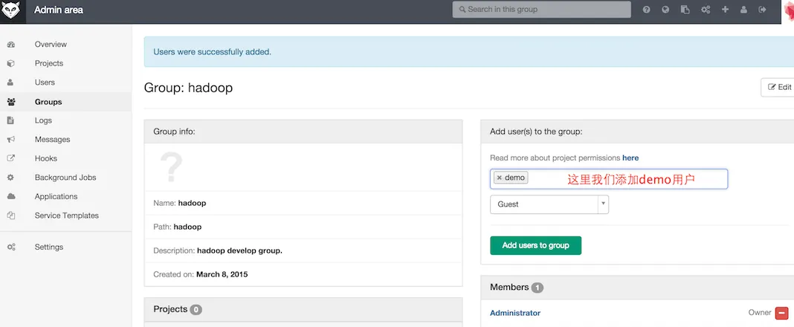Viewport: 794px width, 327px height.
Task: Select Background Jobs in the sidebar
Action: point(65,178)
